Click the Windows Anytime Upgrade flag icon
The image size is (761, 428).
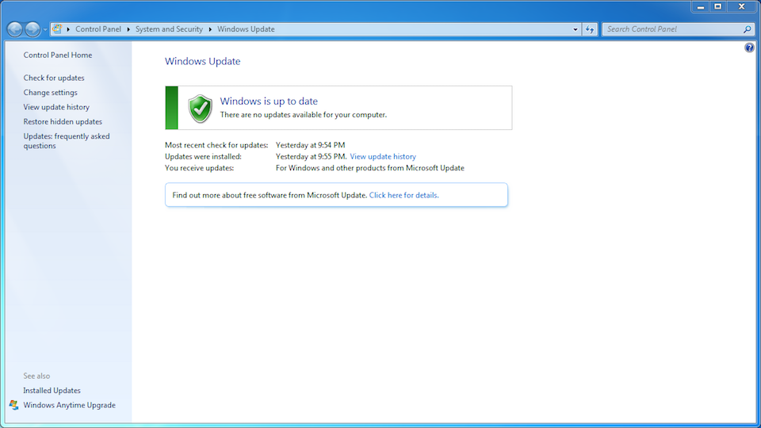[x=13, y=405]
